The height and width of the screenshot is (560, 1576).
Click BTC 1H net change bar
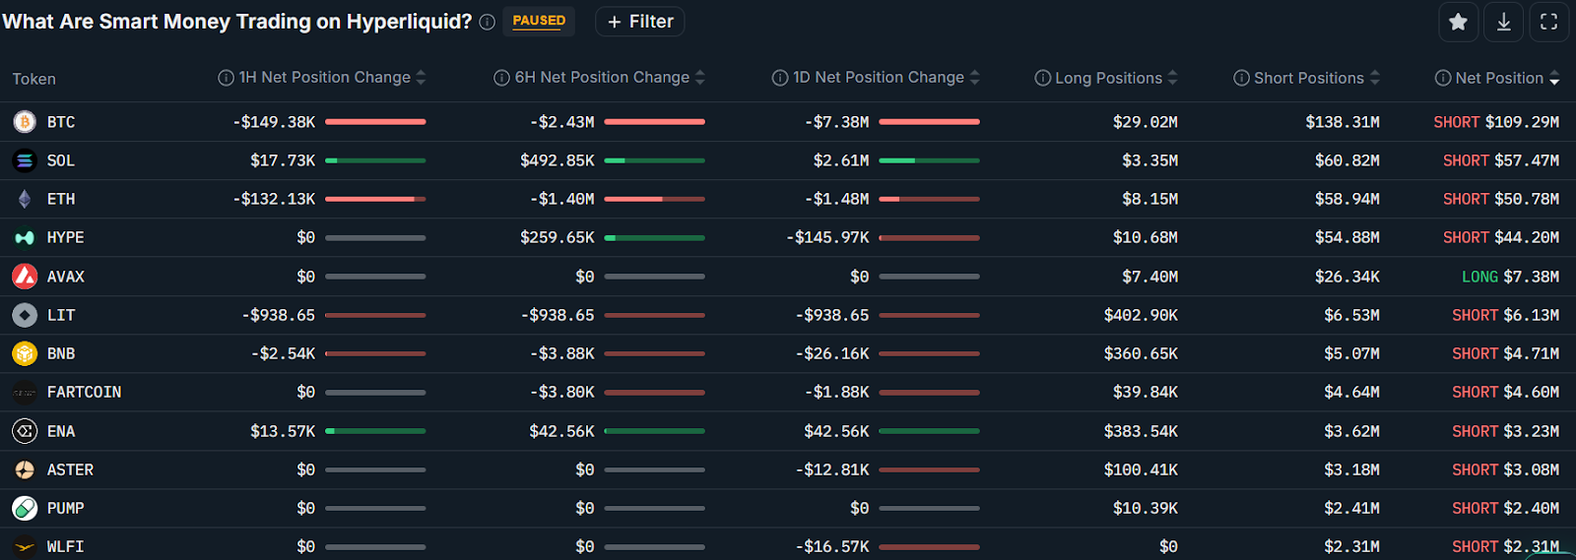375,122
